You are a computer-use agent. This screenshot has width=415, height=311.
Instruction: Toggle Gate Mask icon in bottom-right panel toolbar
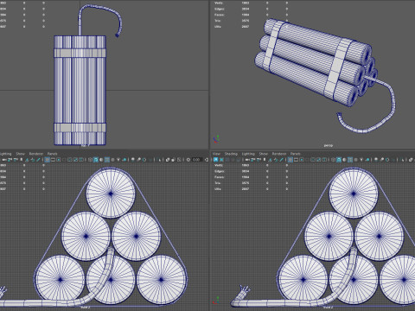pyautogui.click(x=307, y=160)
